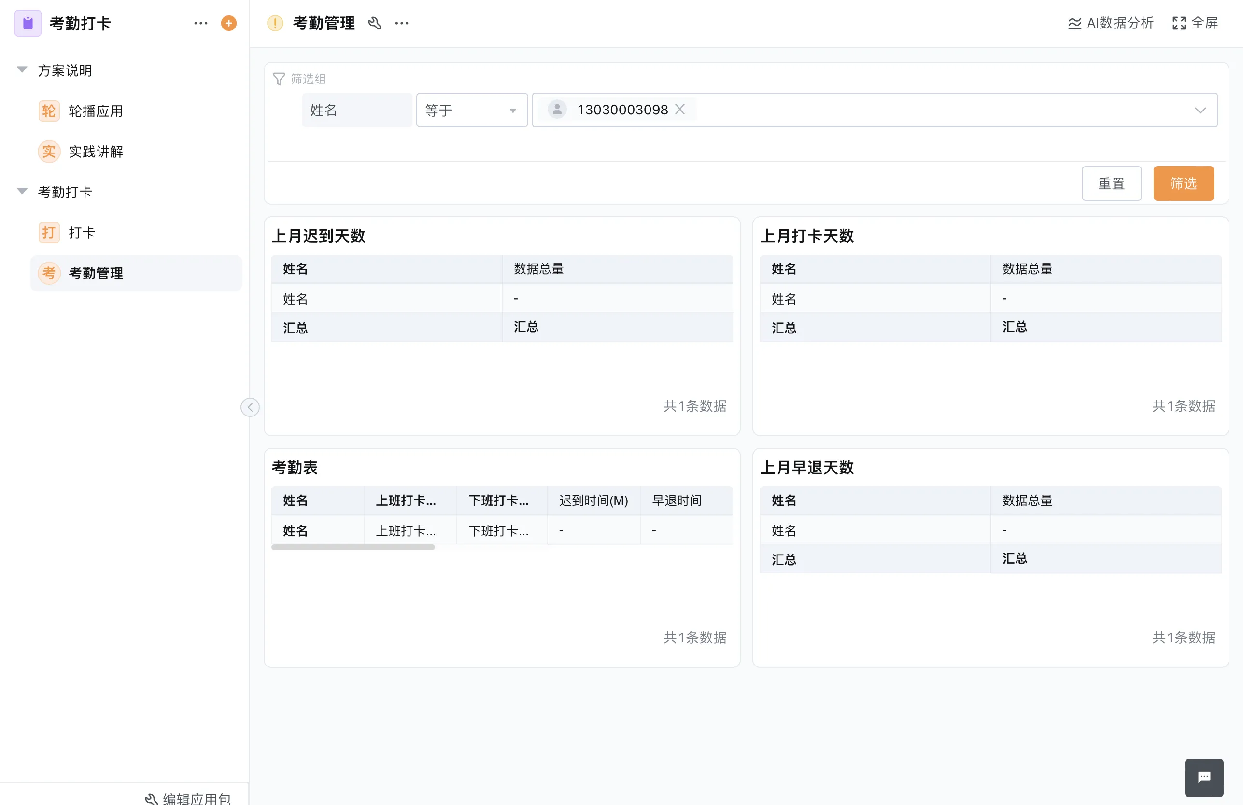Open the ellipsis menu next to 考勤打卡
This screenshot has width=1243, height=805.
(200, 23)
